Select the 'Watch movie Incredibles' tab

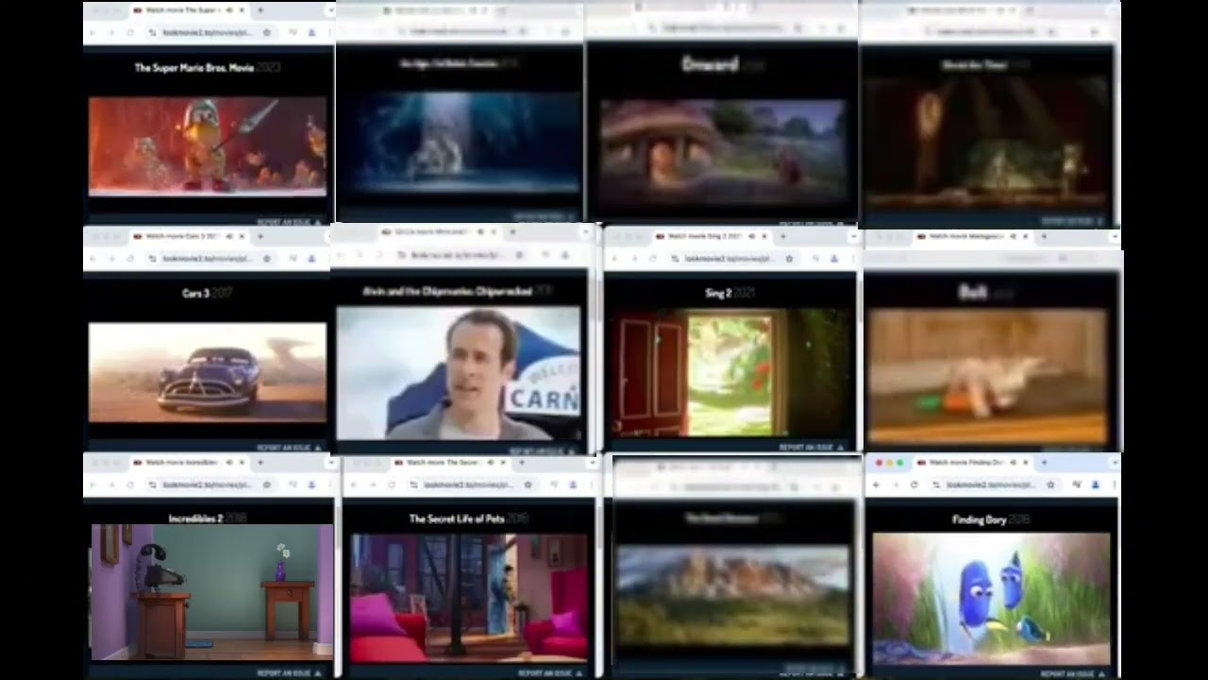coord(189,463)
